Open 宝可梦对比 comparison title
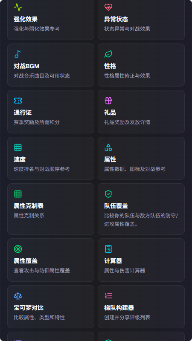192x341 pixels. click(x=29, y=308)
